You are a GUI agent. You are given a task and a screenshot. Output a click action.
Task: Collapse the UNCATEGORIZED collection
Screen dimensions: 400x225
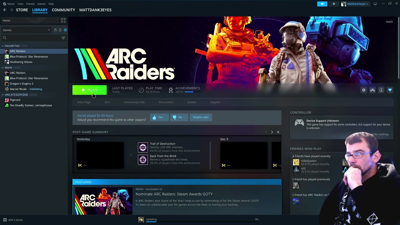point(3,95)
